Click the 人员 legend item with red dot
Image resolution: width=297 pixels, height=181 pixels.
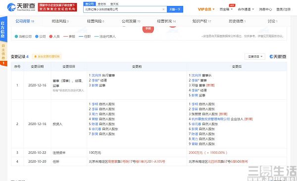pyautogui.click(x=54, y=37)
